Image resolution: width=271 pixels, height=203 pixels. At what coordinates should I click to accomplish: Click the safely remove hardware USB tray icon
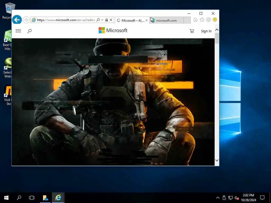(224, 198)
